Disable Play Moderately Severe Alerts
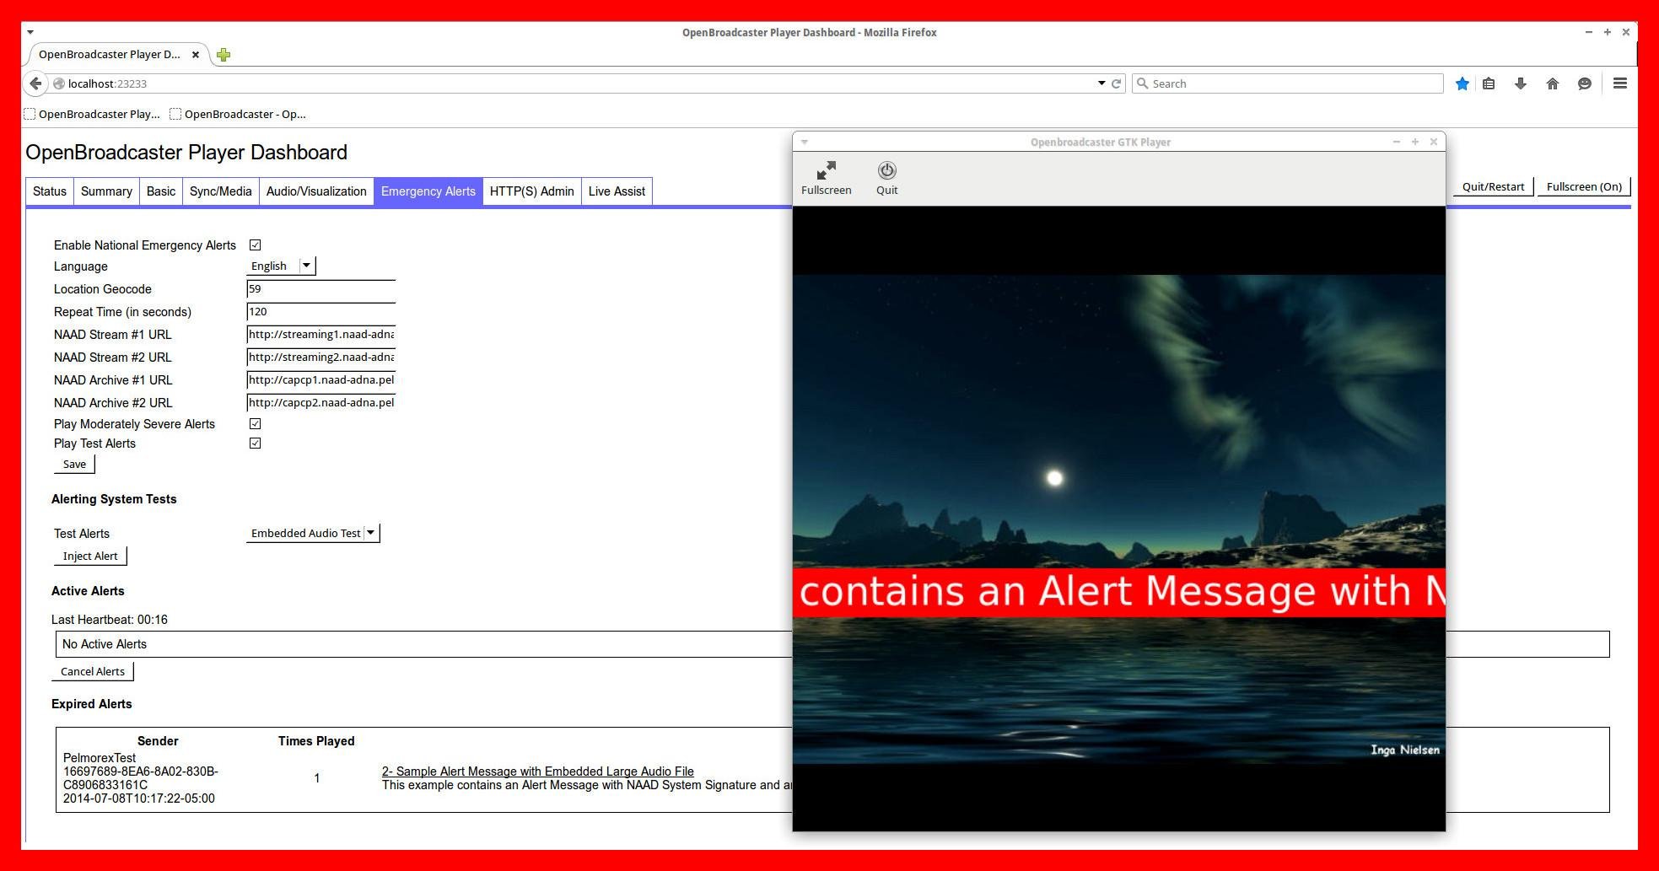 point(255,423)
